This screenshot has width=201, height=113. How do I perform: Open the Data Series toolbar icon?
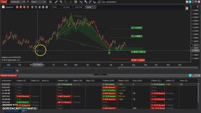pyautogui.click(x=86, y=2)
